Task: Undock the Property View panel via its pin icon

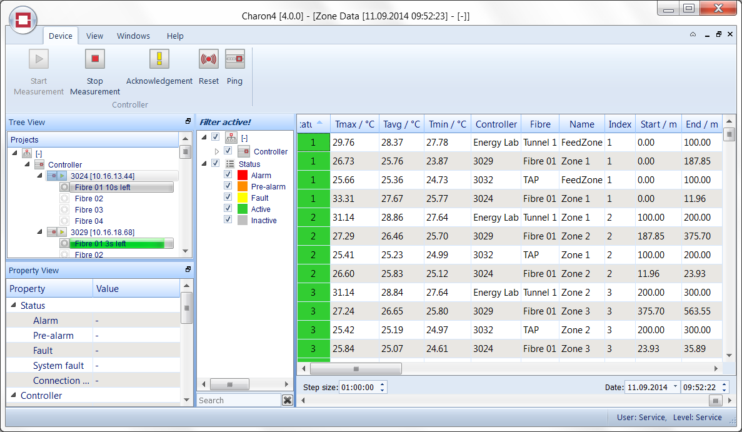Action: click(189, 269)
